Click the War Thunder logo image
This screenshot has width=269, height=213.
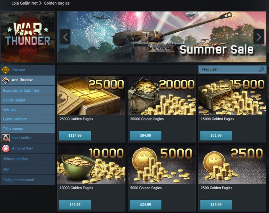[x=28, y=37]
